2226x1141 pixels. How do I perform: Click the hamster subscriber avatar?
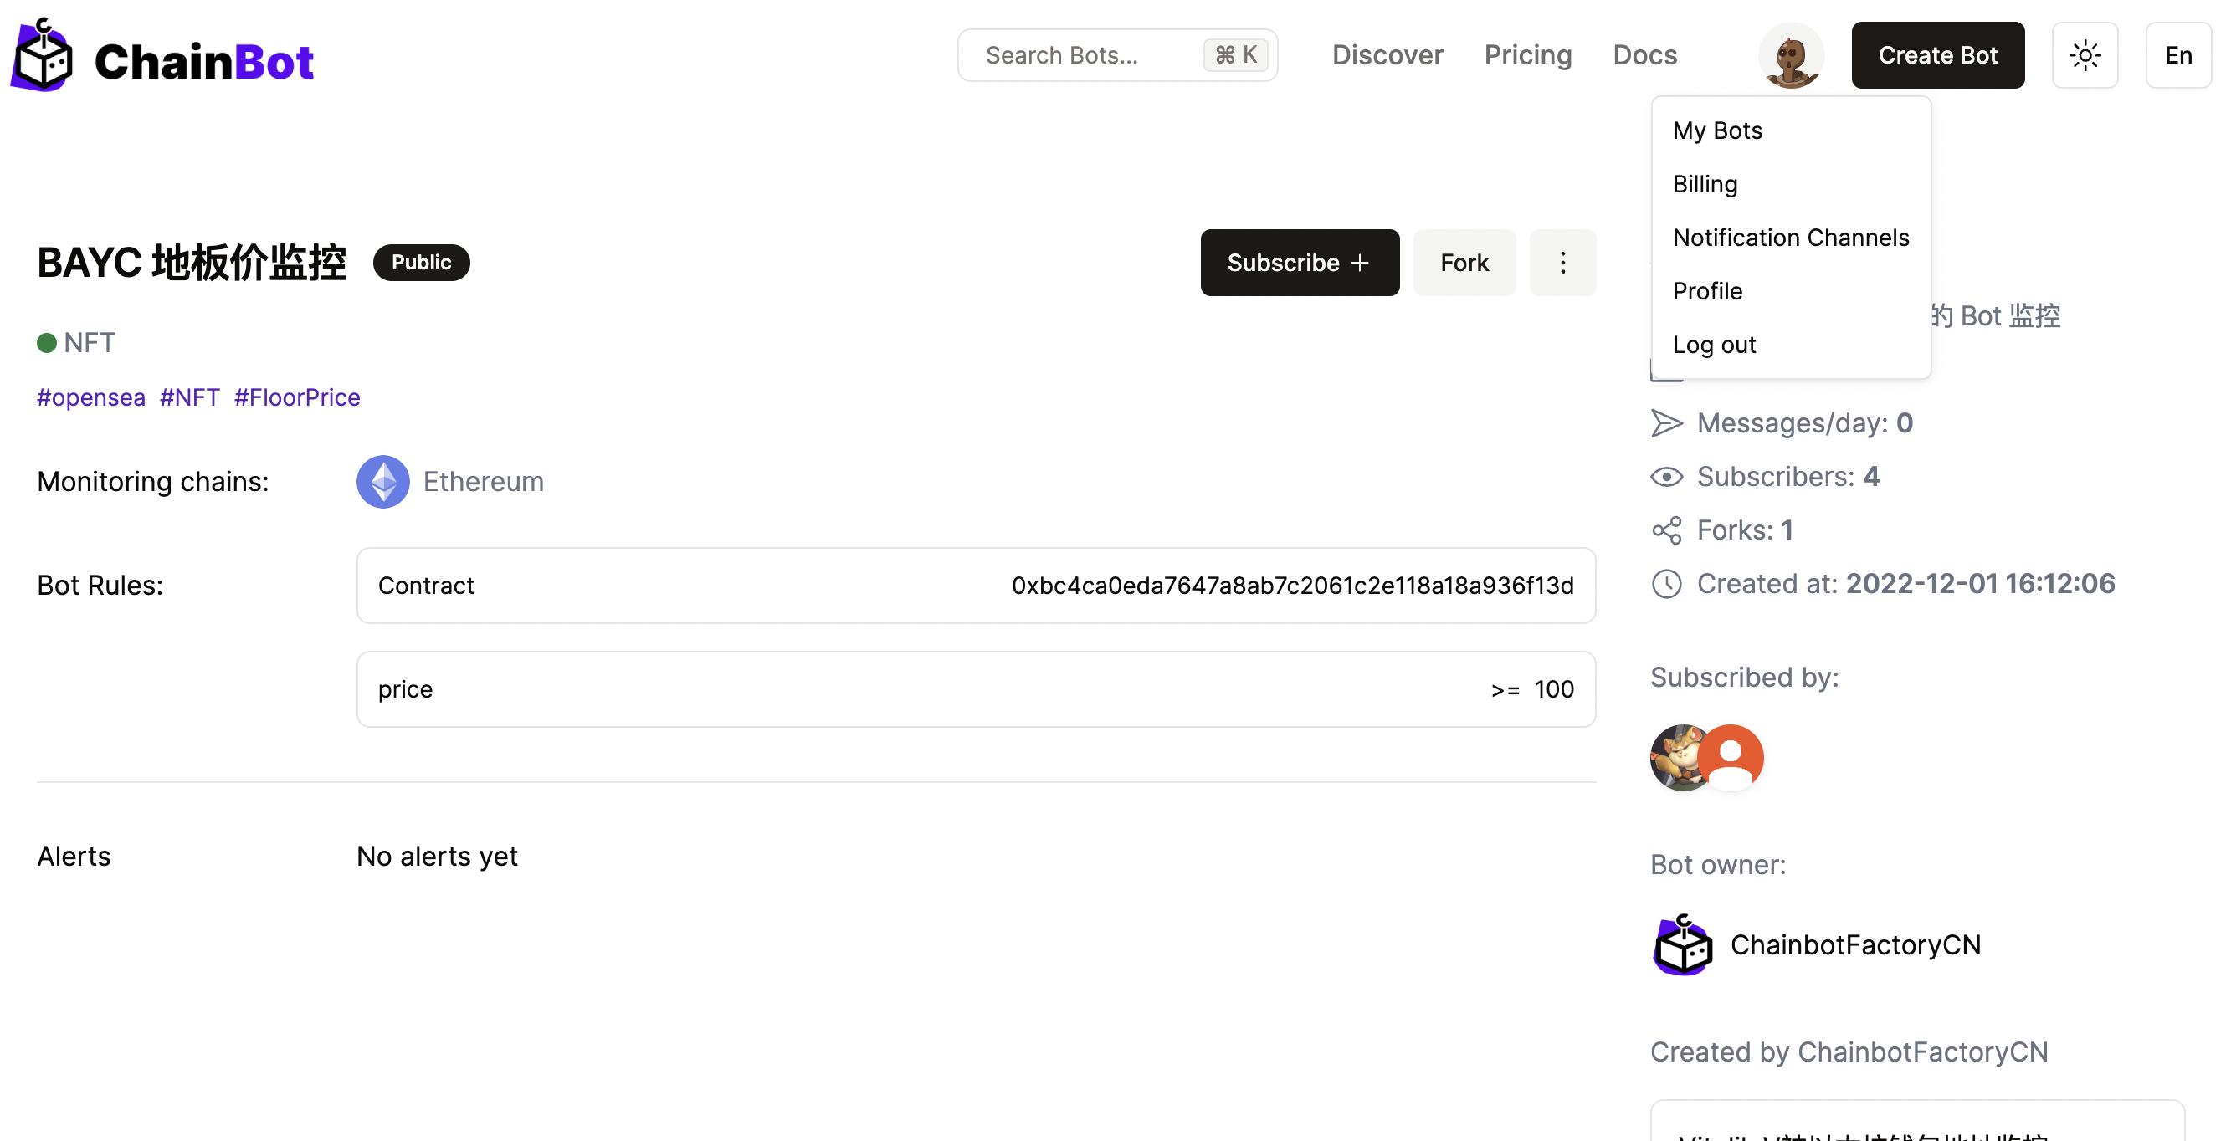coord(1675,758)
